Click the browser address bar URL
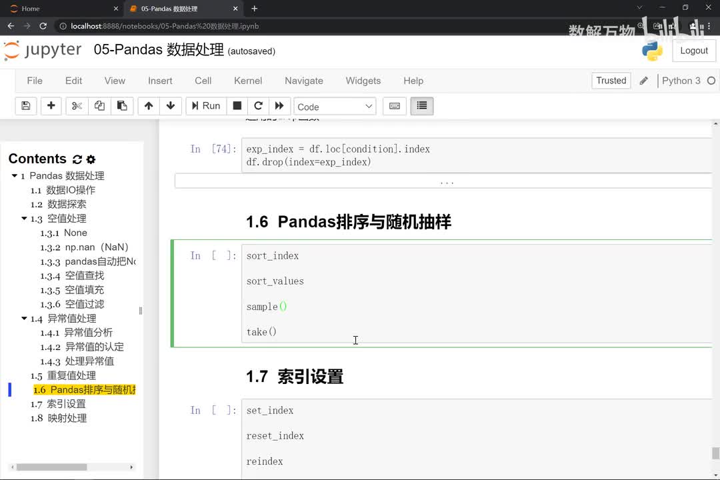Image resolution: width=720 pixels, height=480 pixels. (x=165, y=26)
